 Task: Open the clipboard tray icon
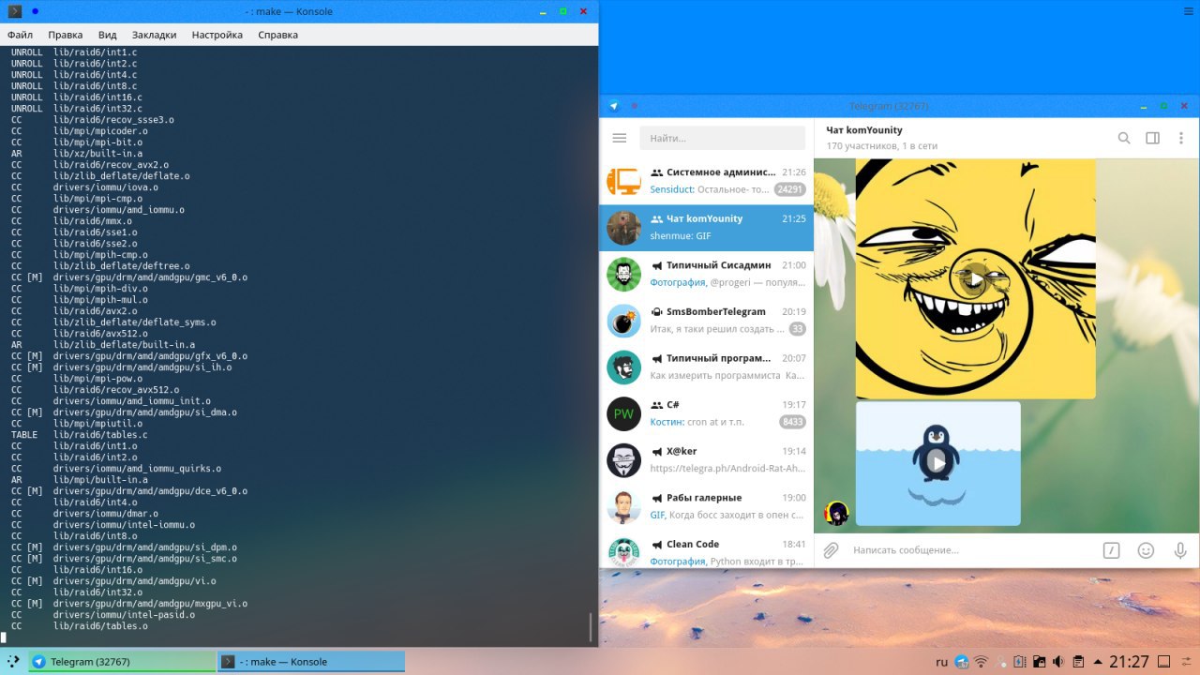coord(1079,662)
